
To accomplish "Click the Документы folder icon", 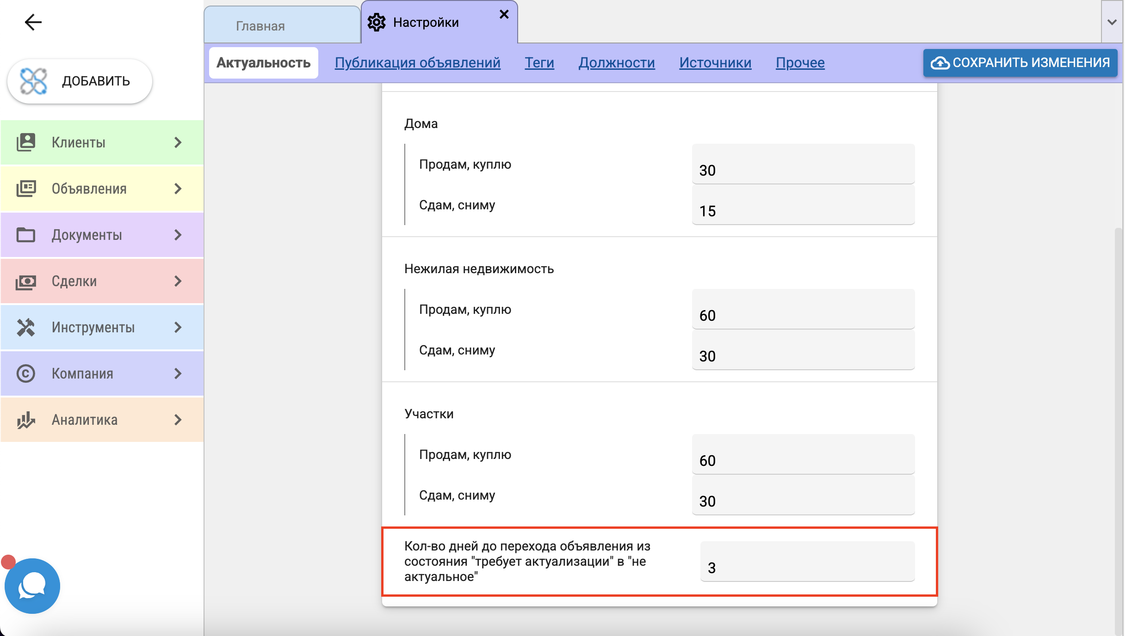I will click(26, 235).
